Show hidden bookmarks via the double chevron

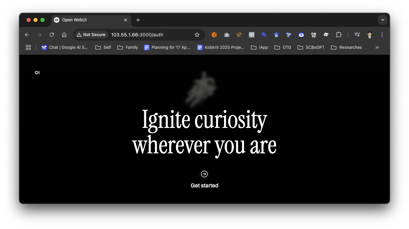point(377,47)
